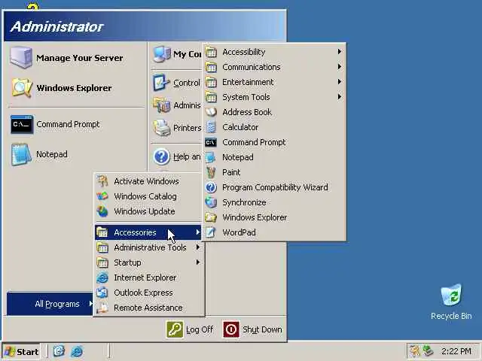
Task: Click the Internet Explorer quick launch icon
Action: tap(77, 351)
